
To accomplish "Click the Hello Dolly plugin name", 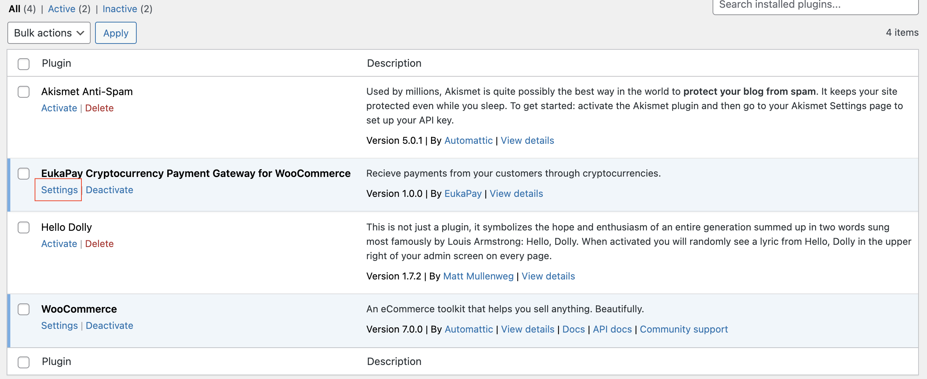I will (x=66, y=227).
